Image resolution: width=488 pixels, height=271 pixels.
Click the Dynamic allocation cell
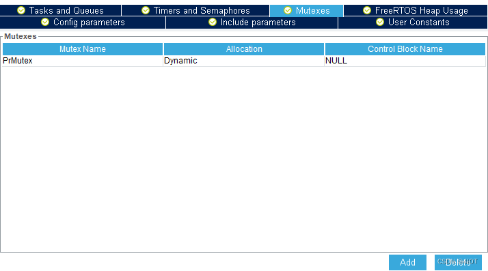pyautogui.click(x=244, y=61)
